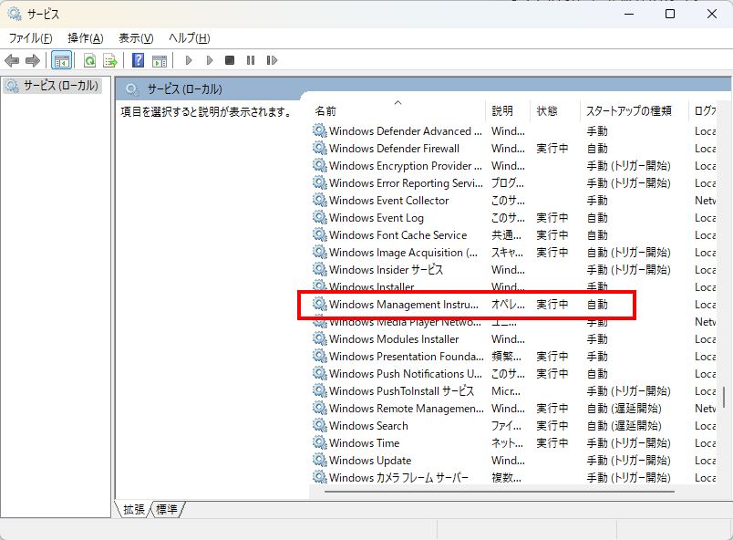Select サービス (ローカル) in the left tree
The height and width of the screenshot is (540, 733).
click(x=52, y=86)
